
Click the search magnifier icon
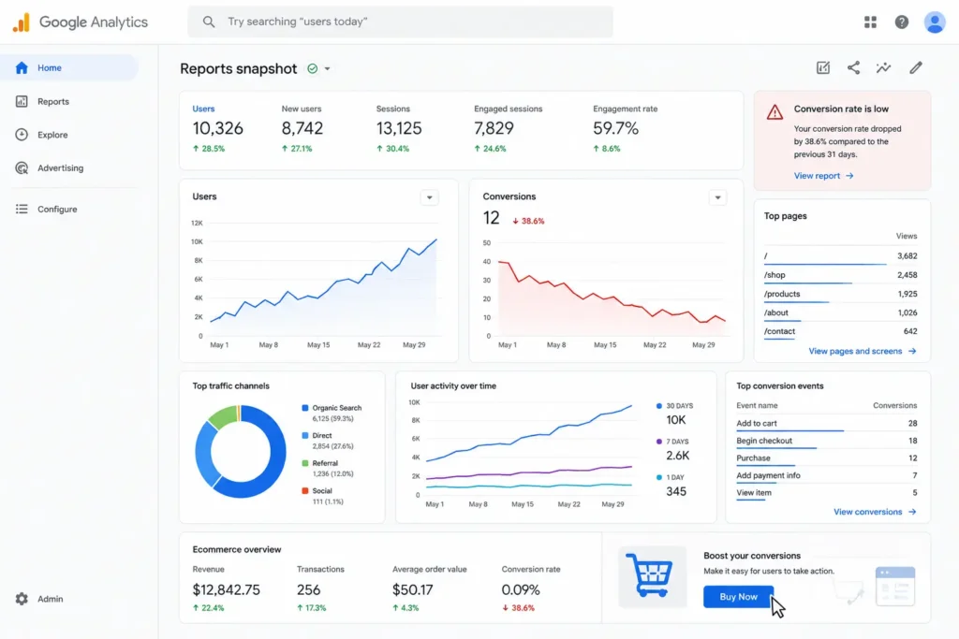pyautogui.click(x=209, y=22)
